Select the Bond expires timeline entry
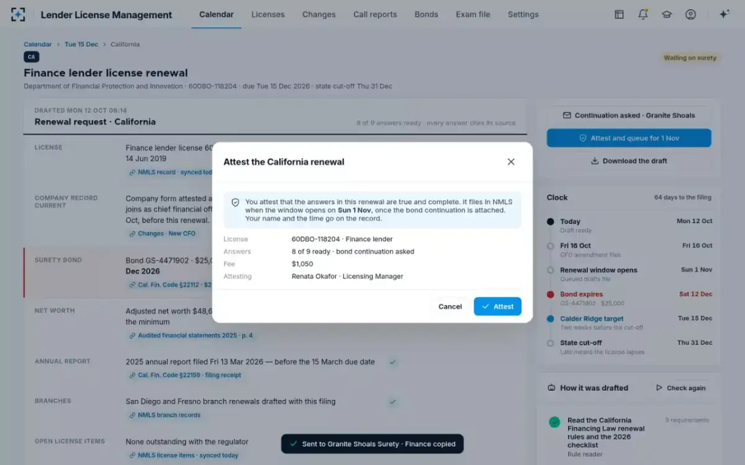 tap(629, 298)
